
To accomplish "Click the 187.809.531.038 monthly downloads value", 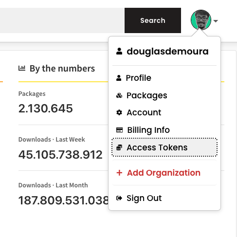I will coord(63,201).
